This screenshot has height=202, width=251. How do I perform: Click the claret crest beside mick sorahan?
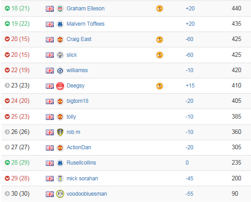[60, 179]
